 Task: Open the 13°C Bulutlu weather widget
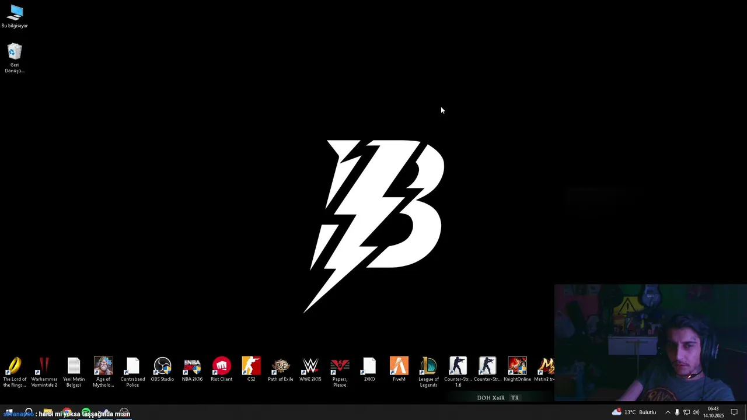point(634,412)
